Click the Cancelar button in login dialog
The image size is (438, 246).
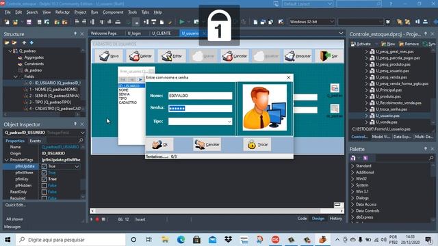pyautogui.click(x=207, y=144)
